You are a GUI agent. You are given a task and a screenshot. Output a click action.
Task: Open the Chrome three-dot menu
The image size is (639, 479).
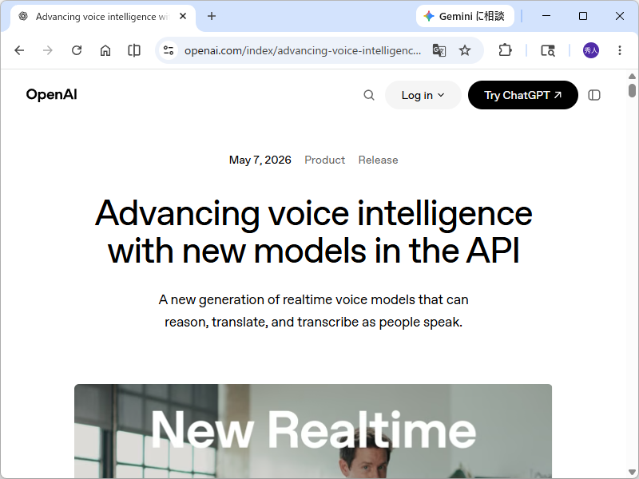620,50
